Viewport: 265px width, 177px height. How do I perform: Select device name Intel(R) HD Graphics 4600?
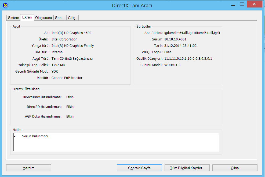[x=71, y=33]
